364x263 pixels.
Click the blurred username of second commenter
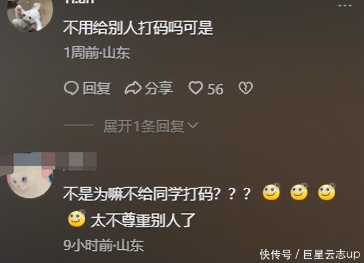point(48,162)
